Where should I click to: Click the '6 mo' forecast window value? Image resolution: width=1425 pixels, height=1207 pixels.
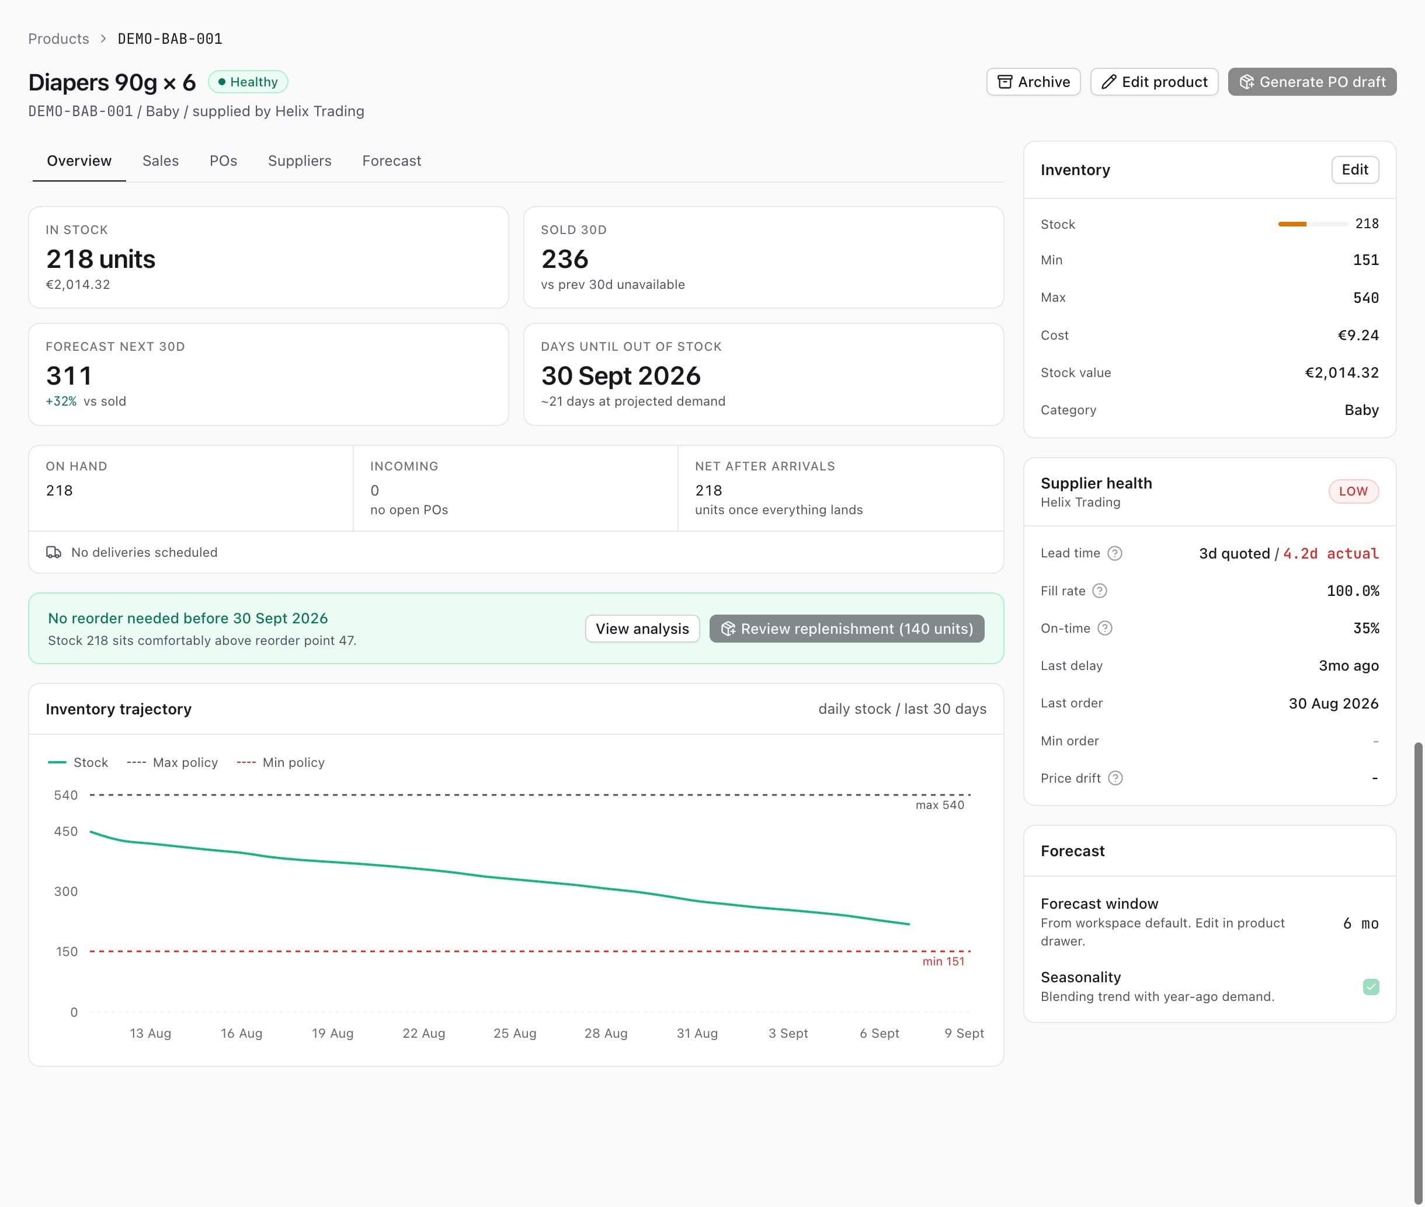coord(1361,923)
